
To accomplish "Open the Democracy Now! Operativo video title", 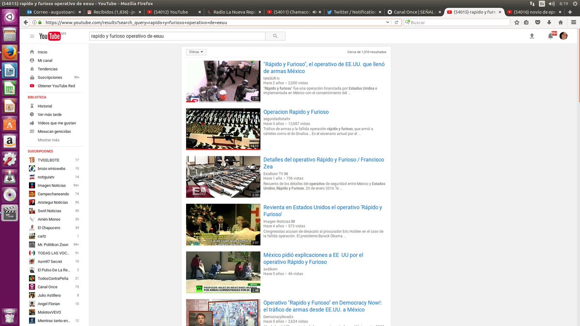I will coord(323,306).
